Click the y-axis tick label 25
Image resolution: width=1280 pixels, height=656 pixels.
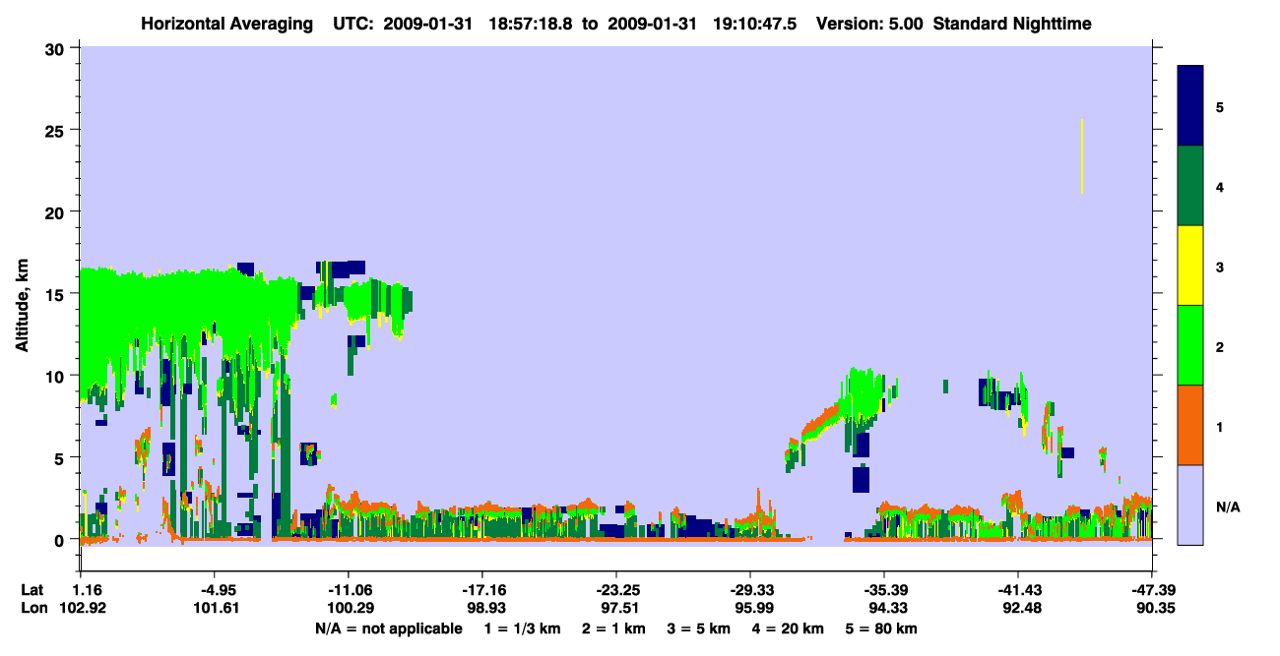[x=56, y=130]
